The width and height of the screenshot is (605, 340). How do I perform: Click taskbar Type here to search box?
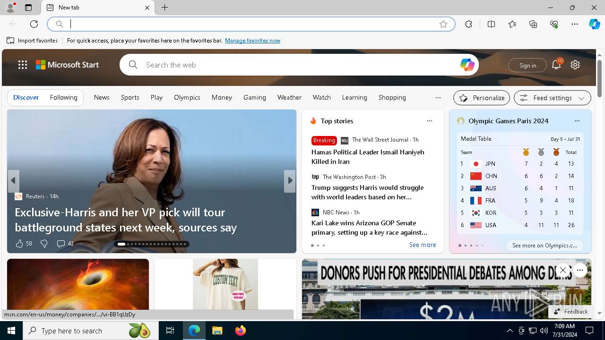pyautogui.click(x=90, y=331)
